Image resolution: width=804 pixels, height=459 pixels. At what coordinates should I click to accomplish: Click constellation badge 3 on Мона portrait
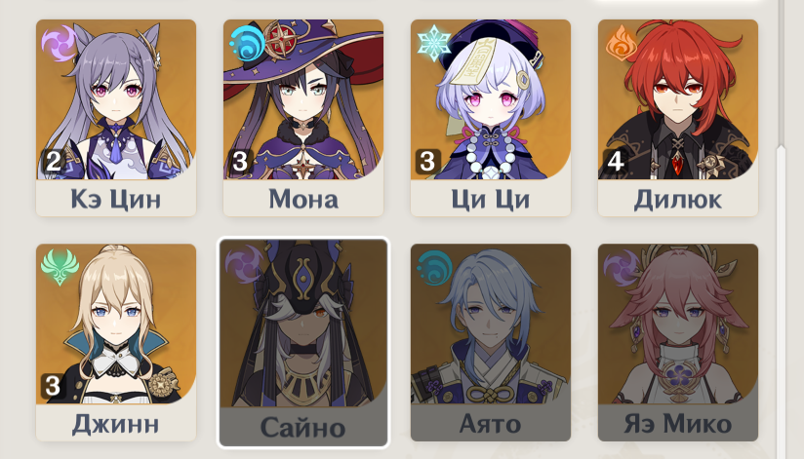240,162
